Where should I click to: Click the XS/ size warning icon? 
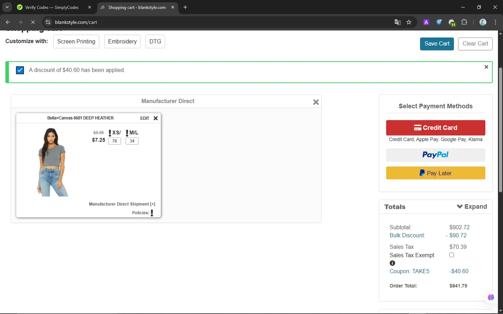point(110,133)
